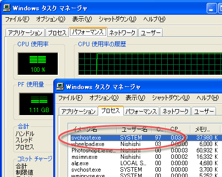This screenshot has width=222, height=177.
Task: Click 制限値 label in コミット チャージ
Action: [24, 172]
